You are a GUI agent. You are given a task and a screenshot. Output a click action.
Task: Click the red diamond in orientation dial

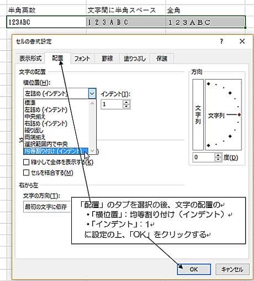(239, 115)
